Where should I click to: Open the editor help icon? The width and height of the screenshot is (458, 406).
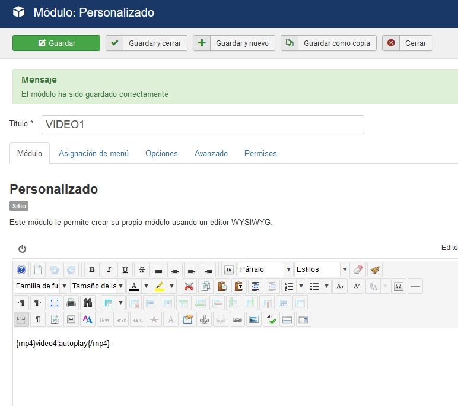click(x=21, y=269)
